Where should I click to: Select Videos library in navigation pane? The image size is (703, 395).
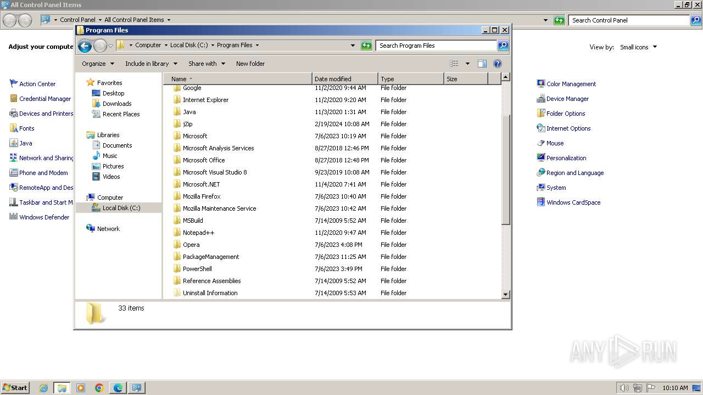[111, 177]
